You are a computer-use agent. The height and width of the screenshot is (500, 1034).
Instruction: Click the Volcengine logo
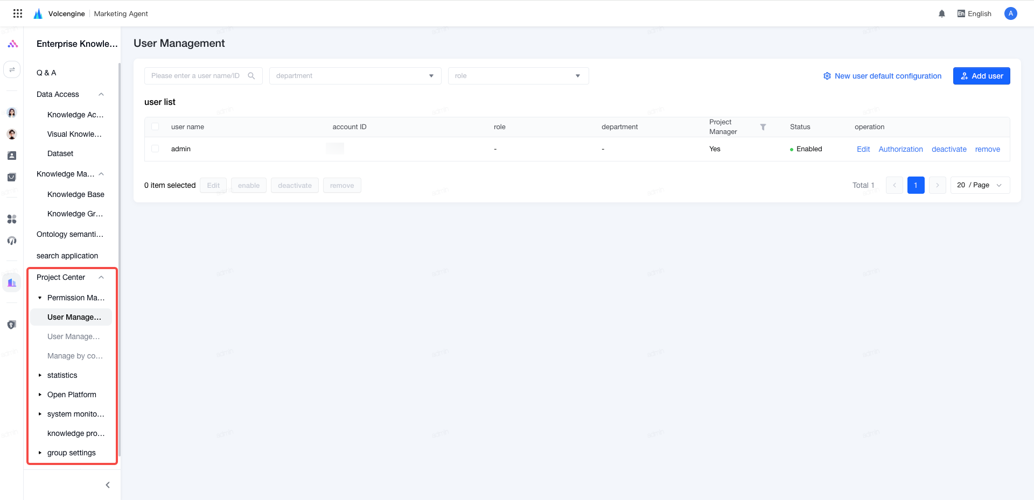[38, 13]
